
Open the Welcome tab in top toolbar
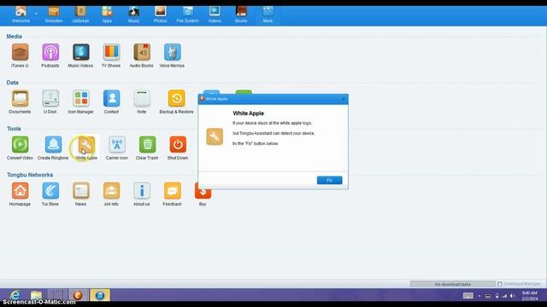click(x=21, y=15)
